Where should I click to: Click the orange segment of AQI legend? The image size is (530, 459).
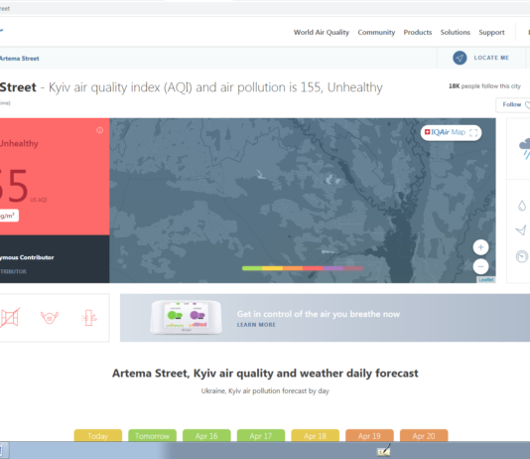(293, 268)
